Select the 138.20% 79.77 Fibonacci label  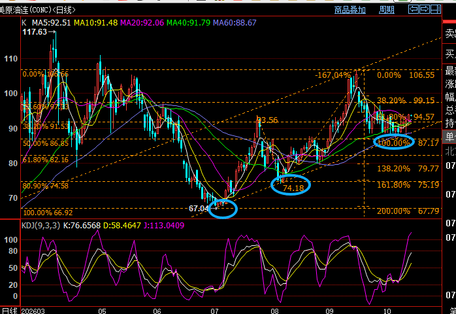(x=408, y=169)
